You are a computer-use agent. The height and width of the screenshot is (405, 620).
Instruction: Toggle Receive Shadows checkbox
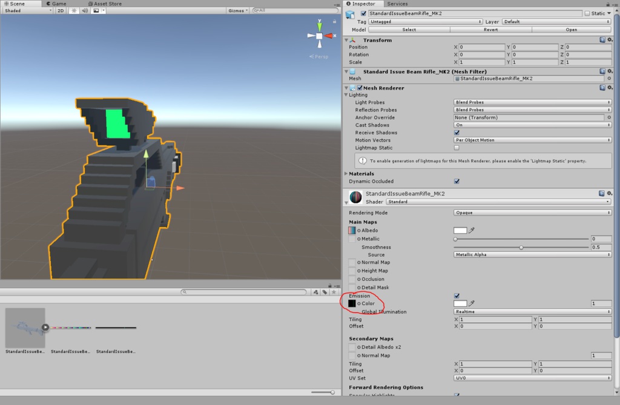(457, 133)
